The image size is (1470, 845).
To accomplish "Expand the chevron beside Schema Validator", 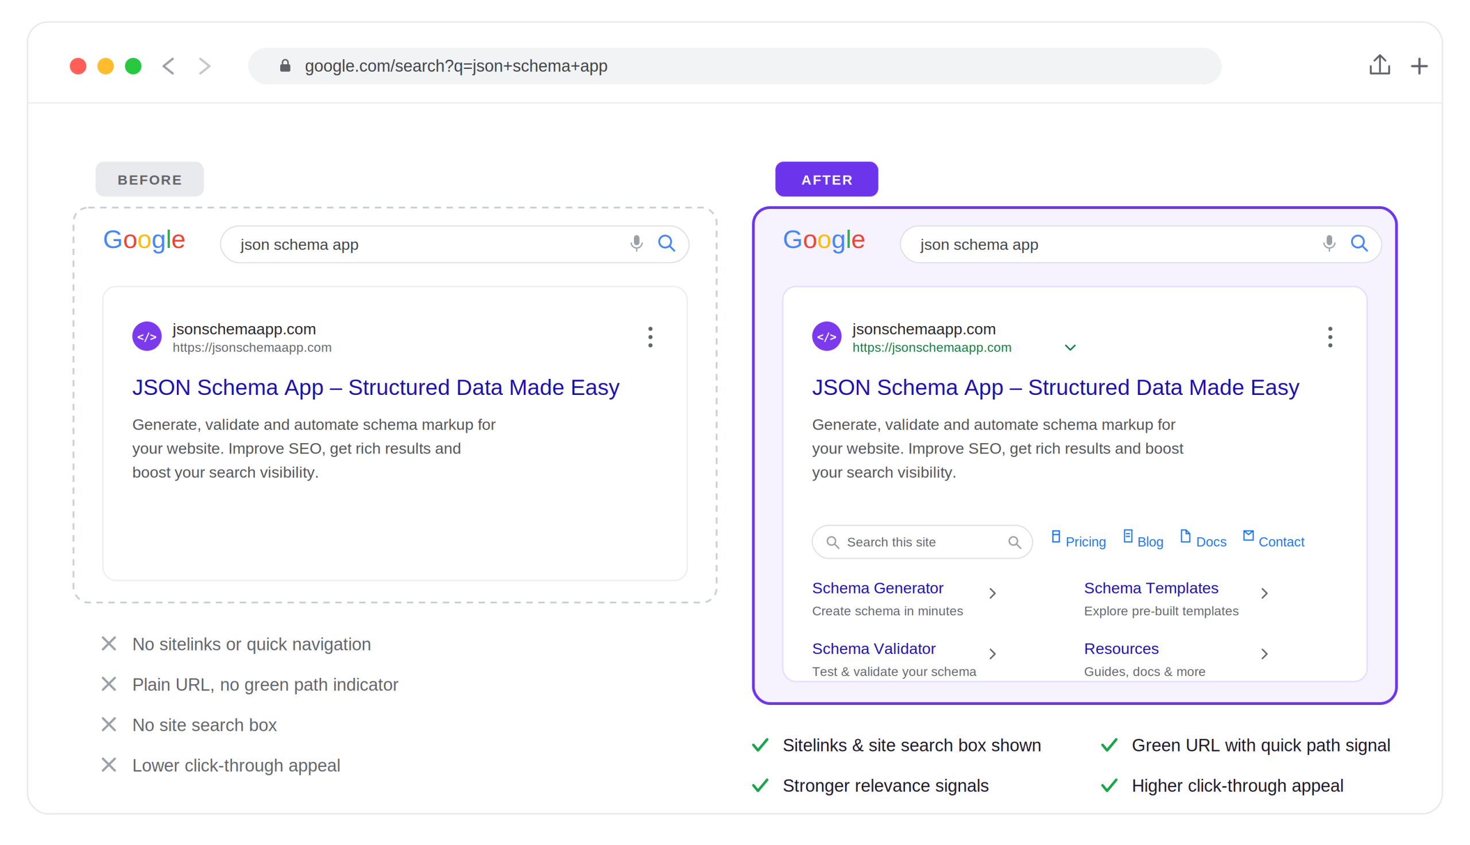I will [992, 654].
